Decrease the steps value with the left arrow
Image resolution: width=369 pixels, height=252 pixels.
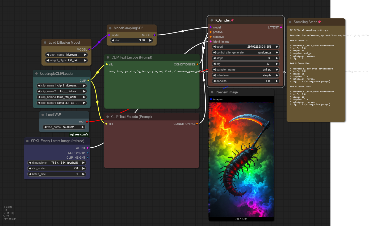tap(214, 58)
